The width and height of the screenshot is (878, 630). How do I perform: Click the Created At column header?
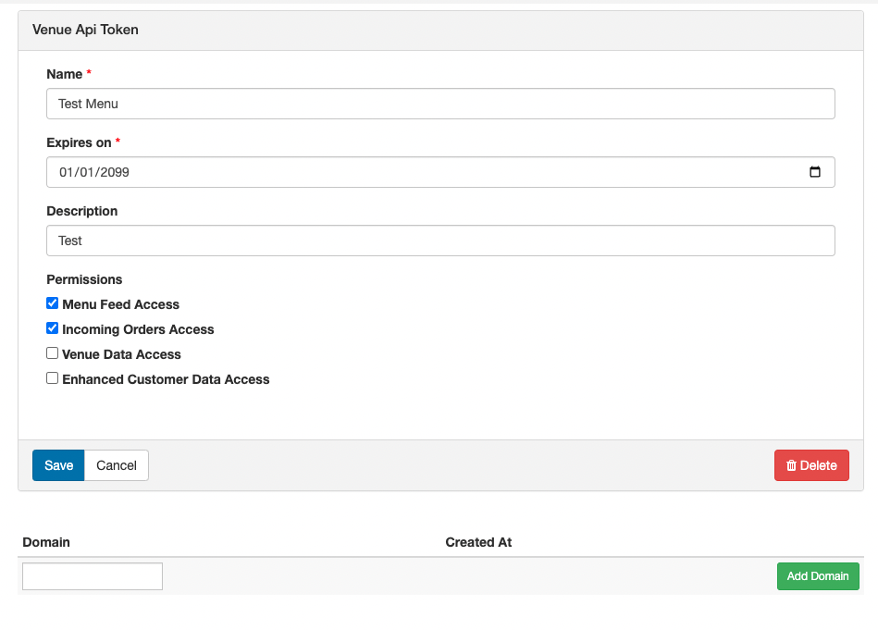(478, 542)
